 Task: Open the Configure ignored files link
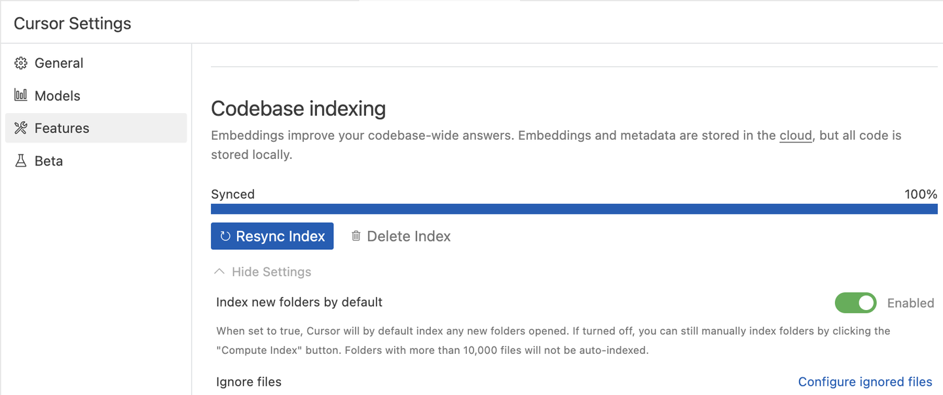click(x=865, y=382)
